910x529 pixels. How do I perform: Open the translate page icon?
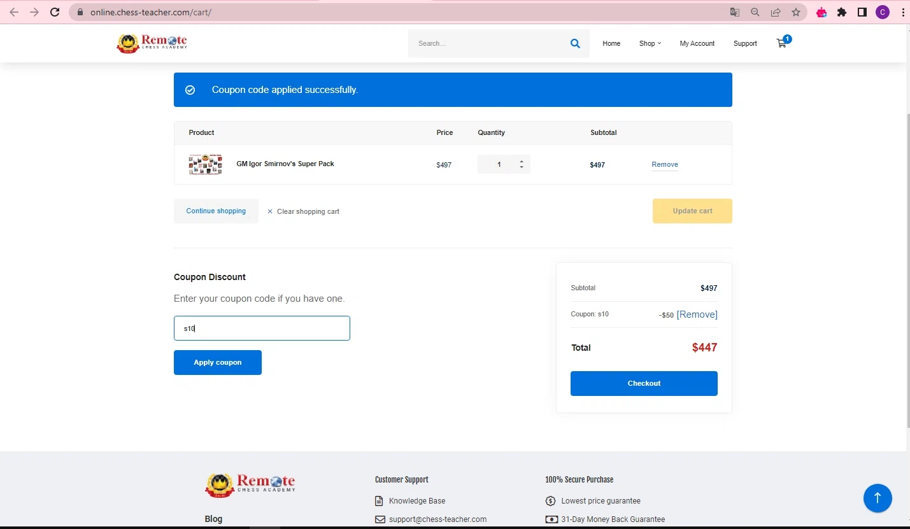coord(735,12)
